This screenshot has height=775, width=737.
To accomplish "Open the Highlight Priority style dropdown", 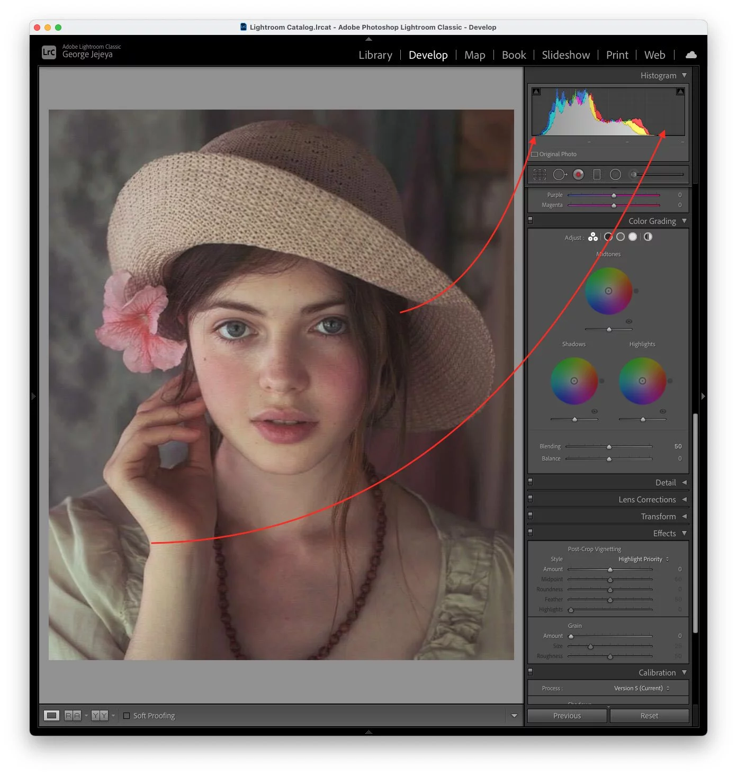I will tap(644, 559).
